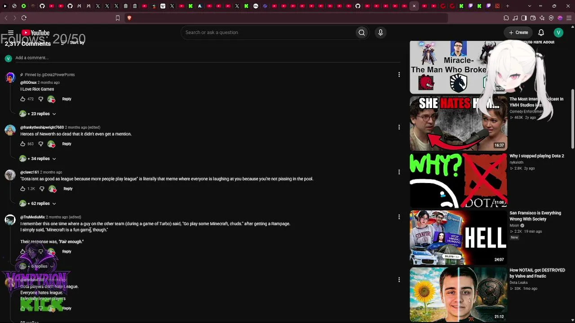
Task: Open @frankytheshipwright7680 profile avatar
Action: (x=10, y=130)
